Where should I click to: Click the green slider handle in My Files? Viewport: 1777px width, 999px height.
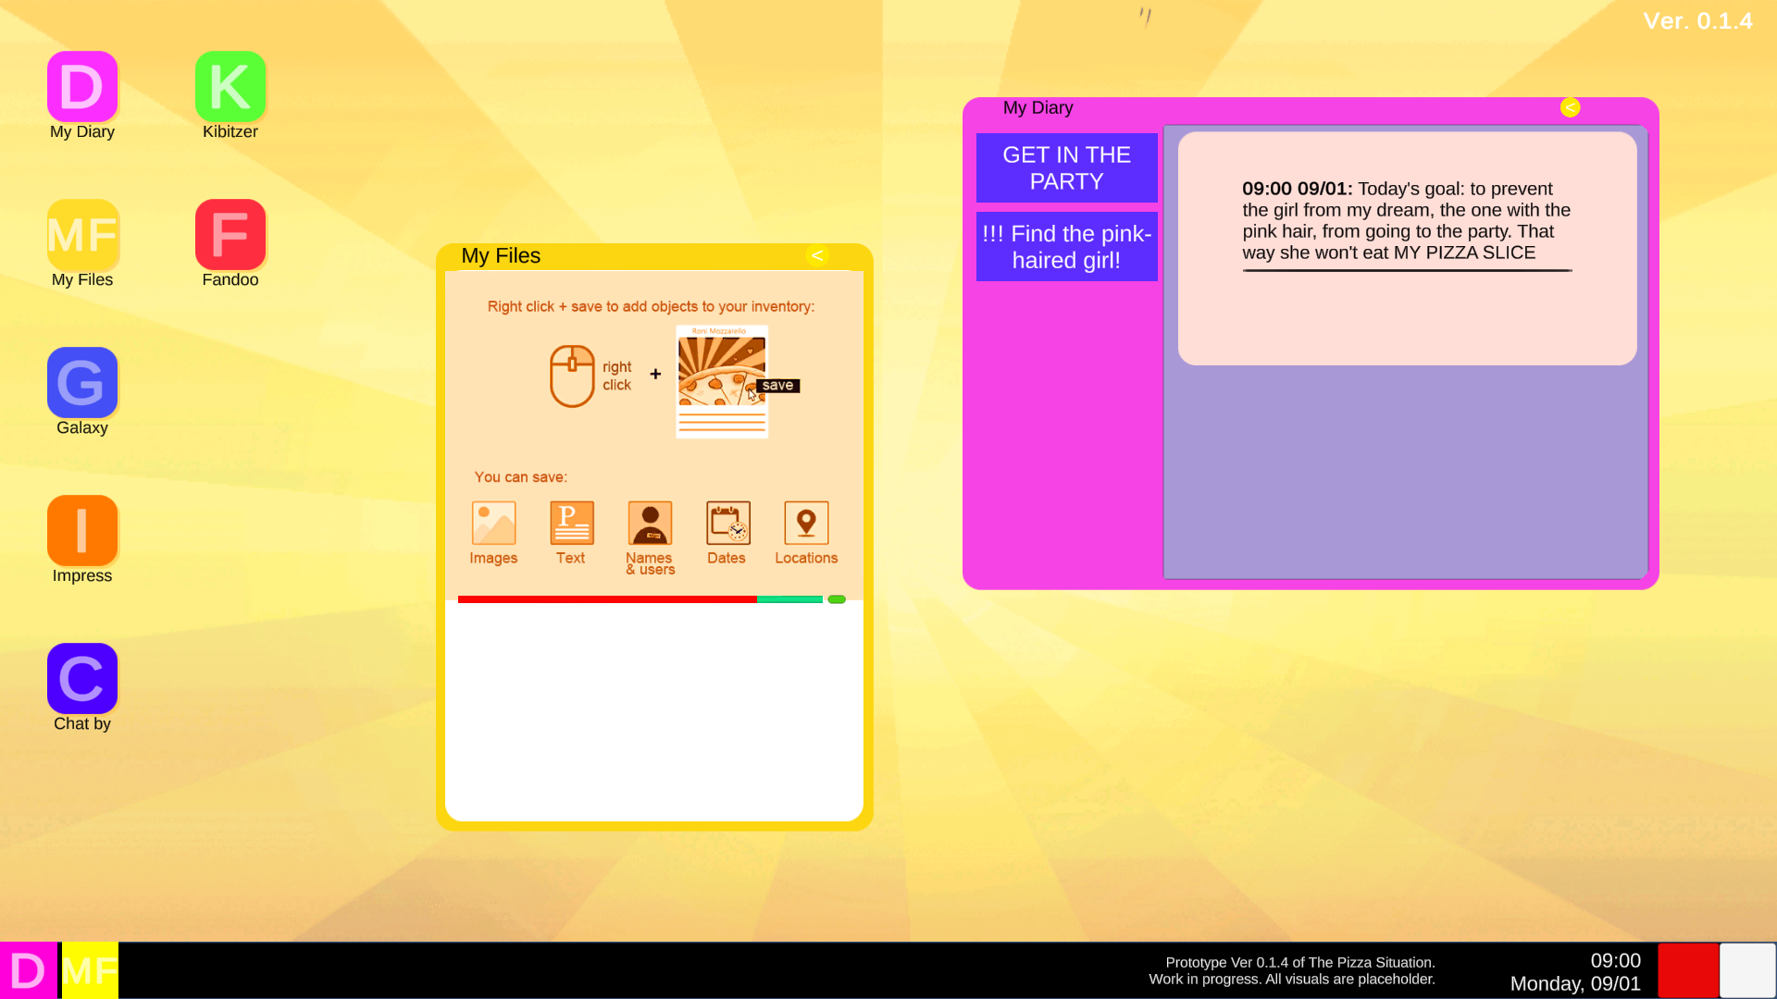pos(837,599)
